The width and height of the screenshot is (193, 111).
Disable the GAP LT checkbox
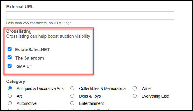tap(10, 66)
